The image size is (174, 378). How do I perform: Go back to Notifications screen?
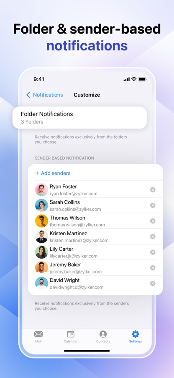[45, 95]
